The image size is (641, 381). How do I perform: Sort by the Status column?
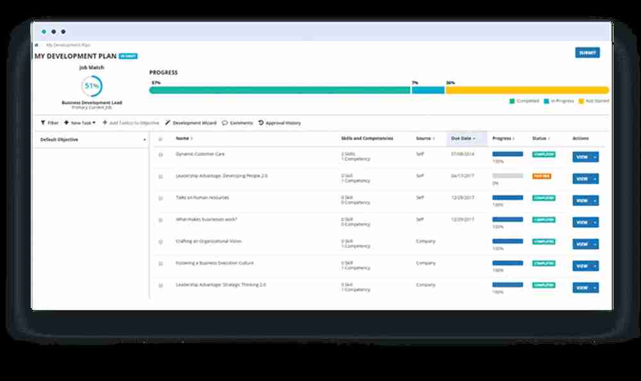coord(541,138)
